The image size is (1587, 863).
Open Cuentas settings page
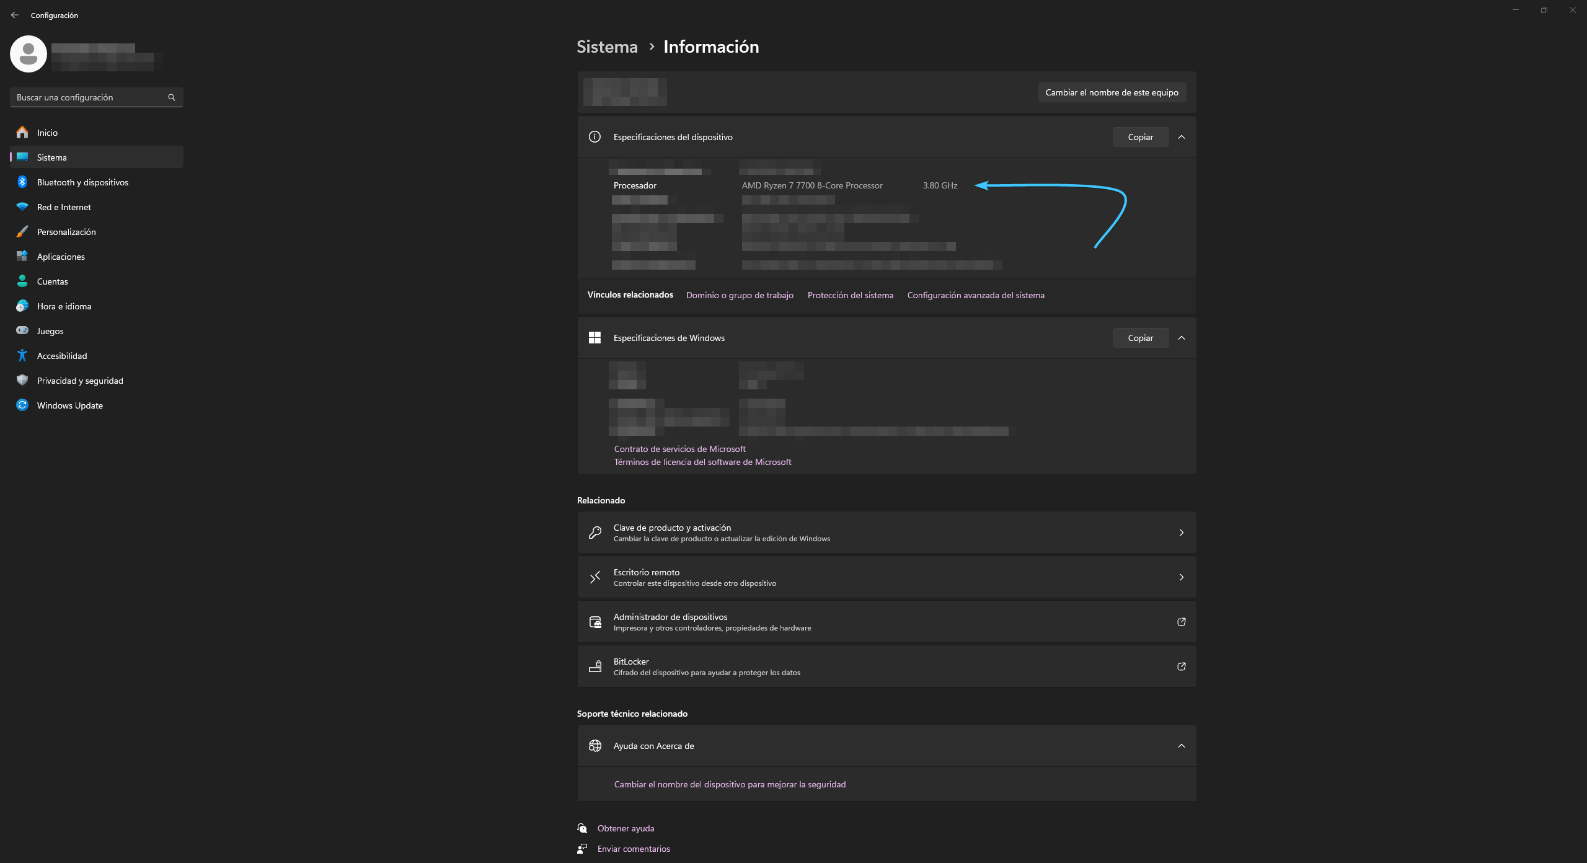coord(97,281)
